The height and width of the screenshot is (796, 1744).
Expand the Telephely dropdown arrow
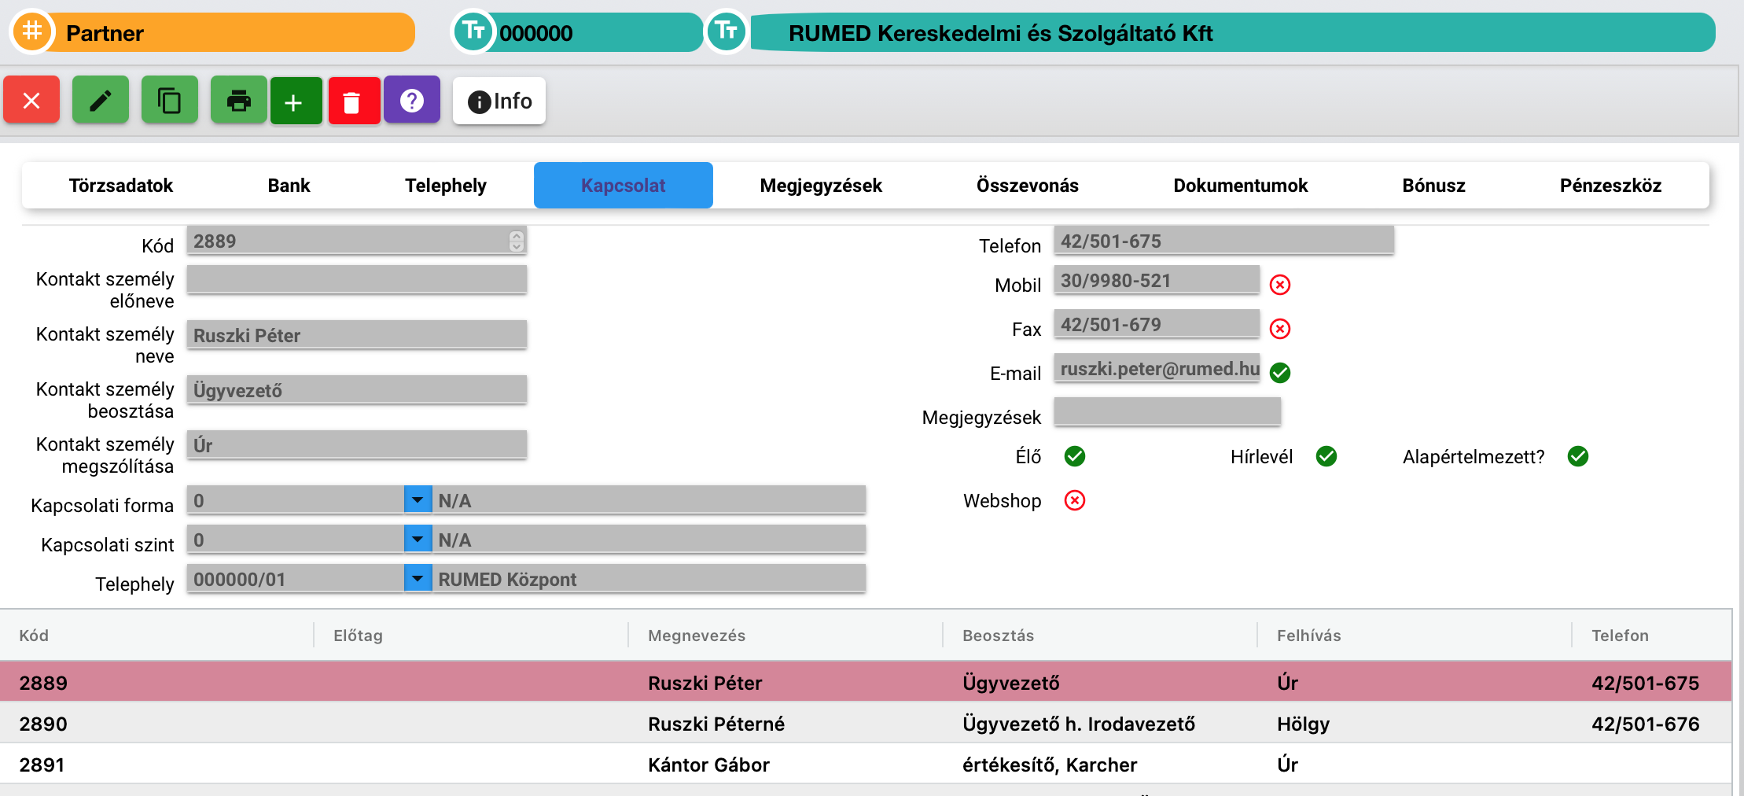pyautogui.click(x=418, y=578)
